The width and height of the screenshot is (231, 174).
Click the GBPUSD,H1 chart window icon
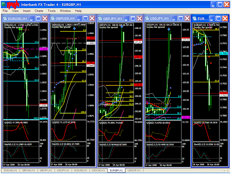pyautogui.click(x=53, y=19)
